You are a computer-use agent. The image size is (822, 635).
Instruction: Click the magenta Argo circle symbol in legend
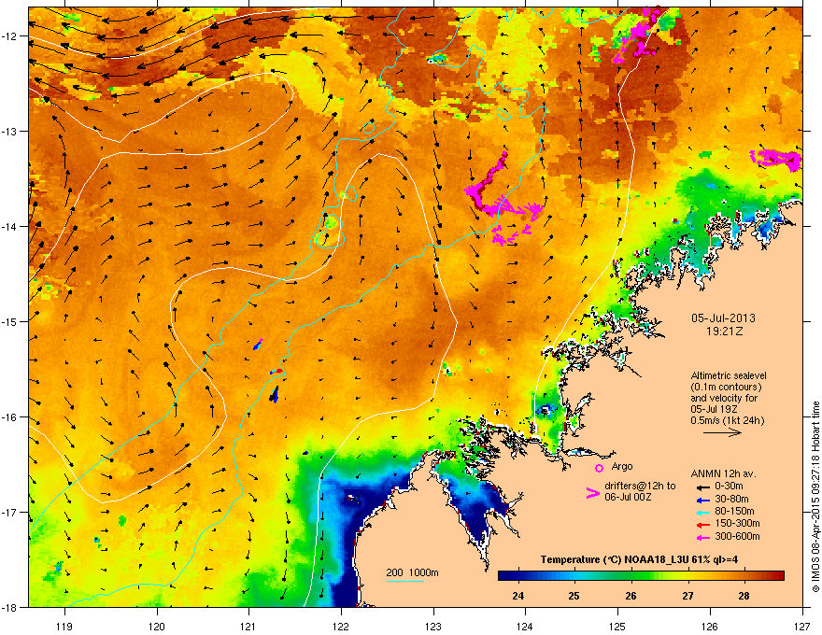[599, 468]
